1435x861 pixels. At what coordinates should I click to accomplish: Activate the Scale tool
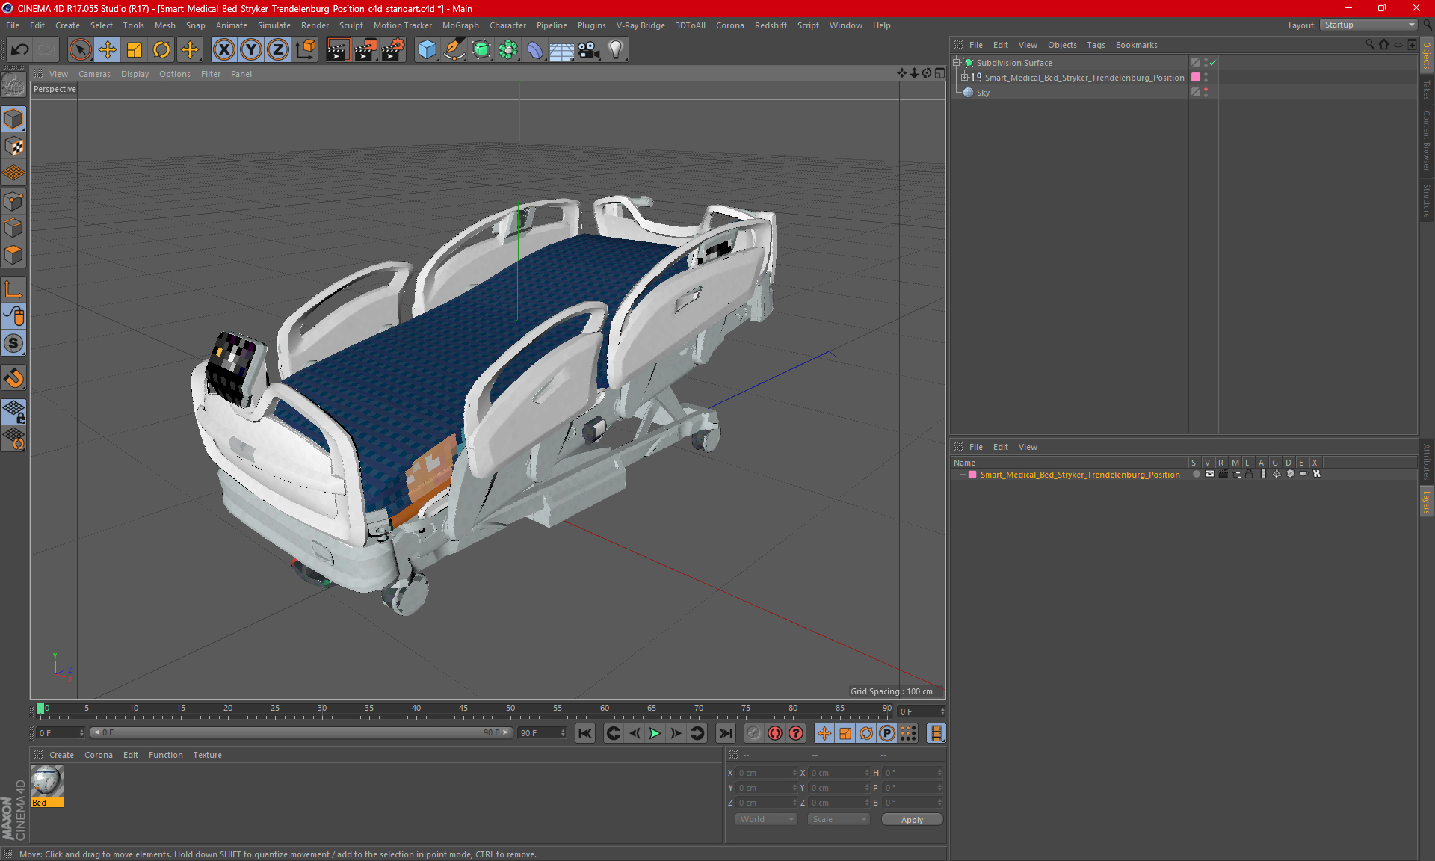tap(135, 50)
